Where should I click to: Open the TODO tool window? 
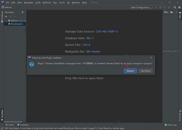[10, 125]
